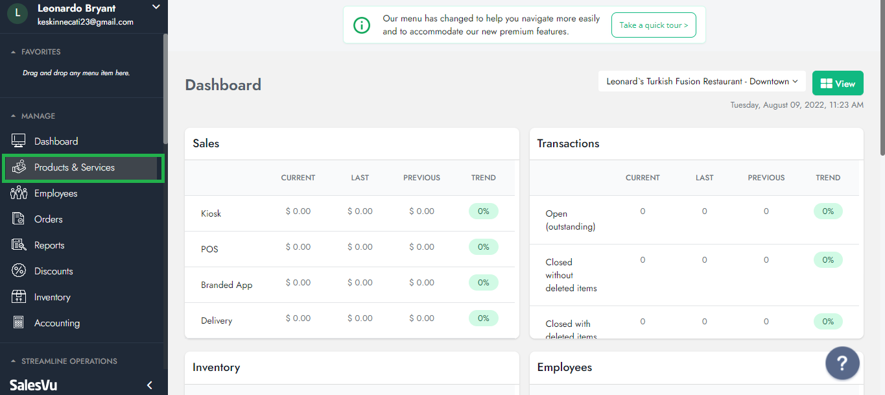The height and width of the screenshot is (395, 885).
Task: Collapse sidebar using the left chevron
Action: (150, 385)
